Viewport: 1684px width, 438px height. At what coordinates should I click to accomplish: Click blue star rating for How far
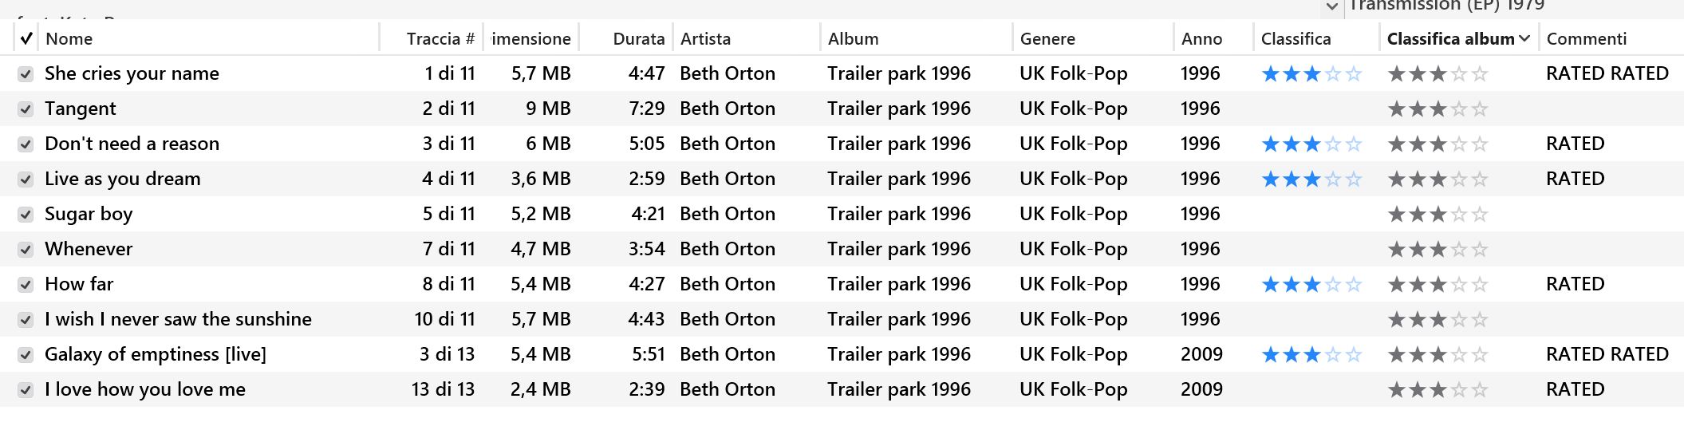click(x=1311, y=285)
